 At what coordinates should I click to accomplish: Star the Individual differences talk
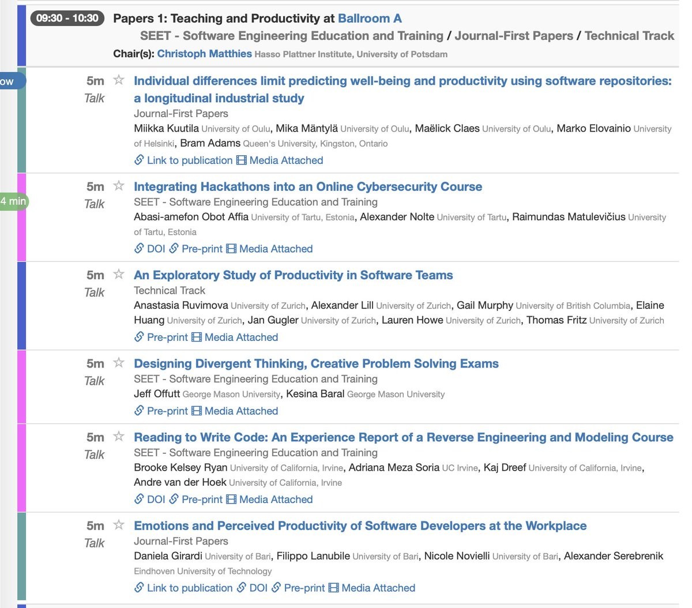click(119, 80)
